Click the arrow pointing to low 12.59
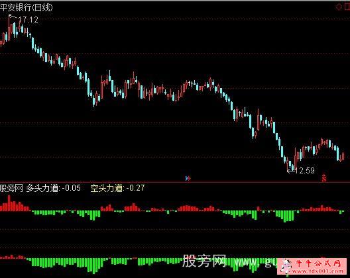 (x=290, y=171)
